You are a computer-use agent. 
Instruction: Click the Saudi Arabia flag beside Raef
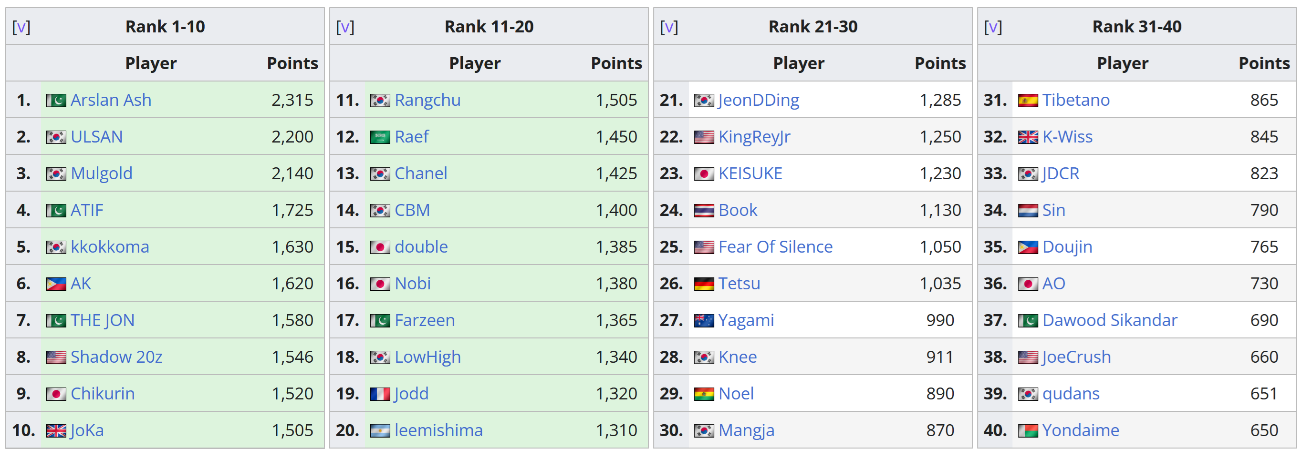point(380,137)
